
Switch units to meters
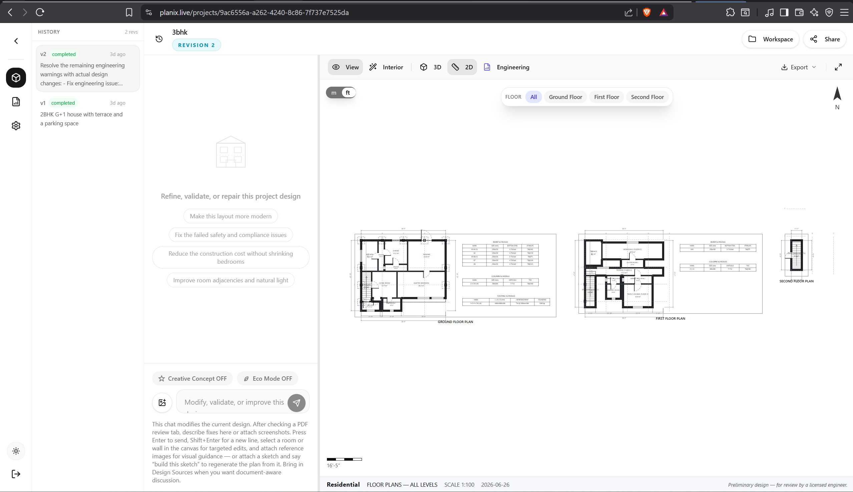point(334,93)
